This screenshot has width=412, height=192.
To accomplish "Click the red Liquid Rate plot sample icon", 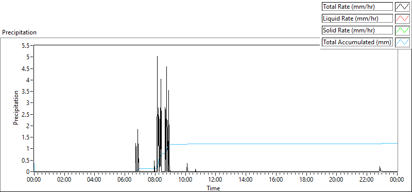I will (x=402, y=19).
